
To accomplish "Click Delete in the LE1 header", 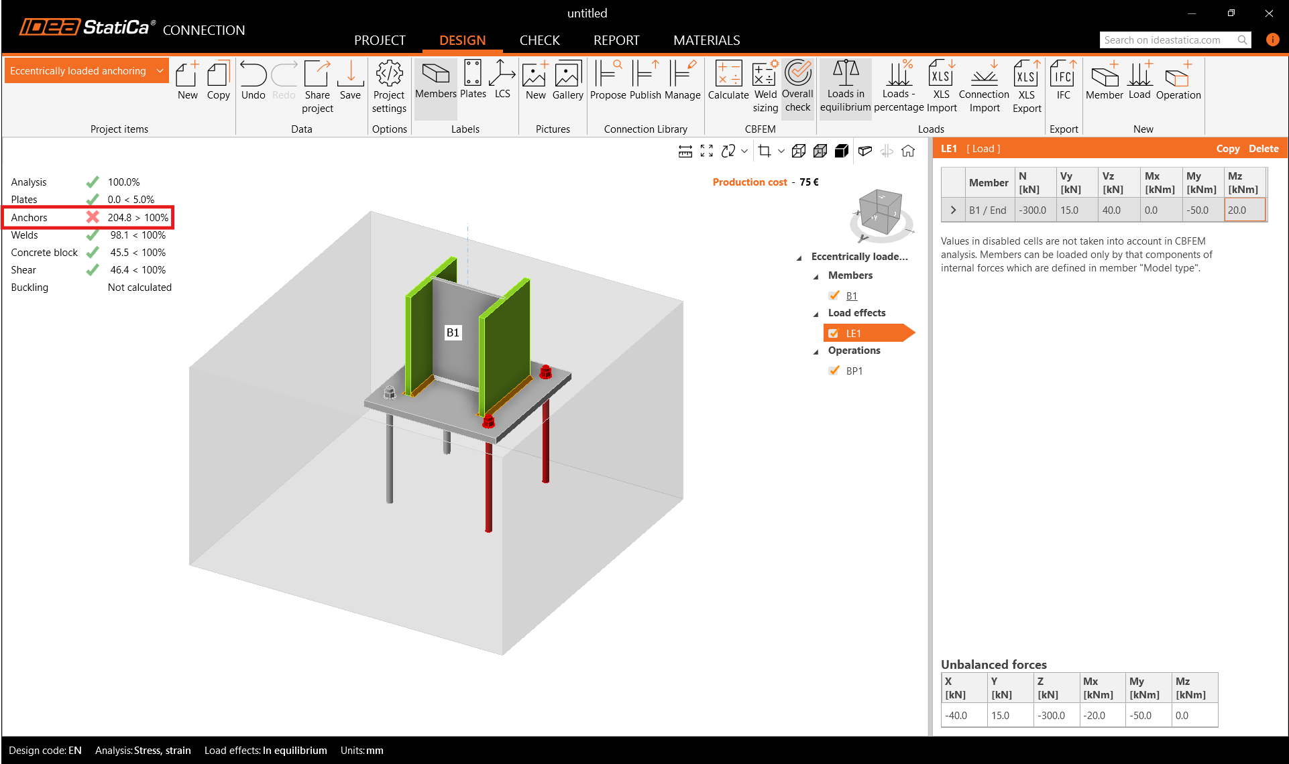I will click(1263, 149).
